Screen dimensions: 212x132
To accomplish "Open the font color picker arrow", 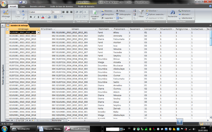I will coord(46,17).
